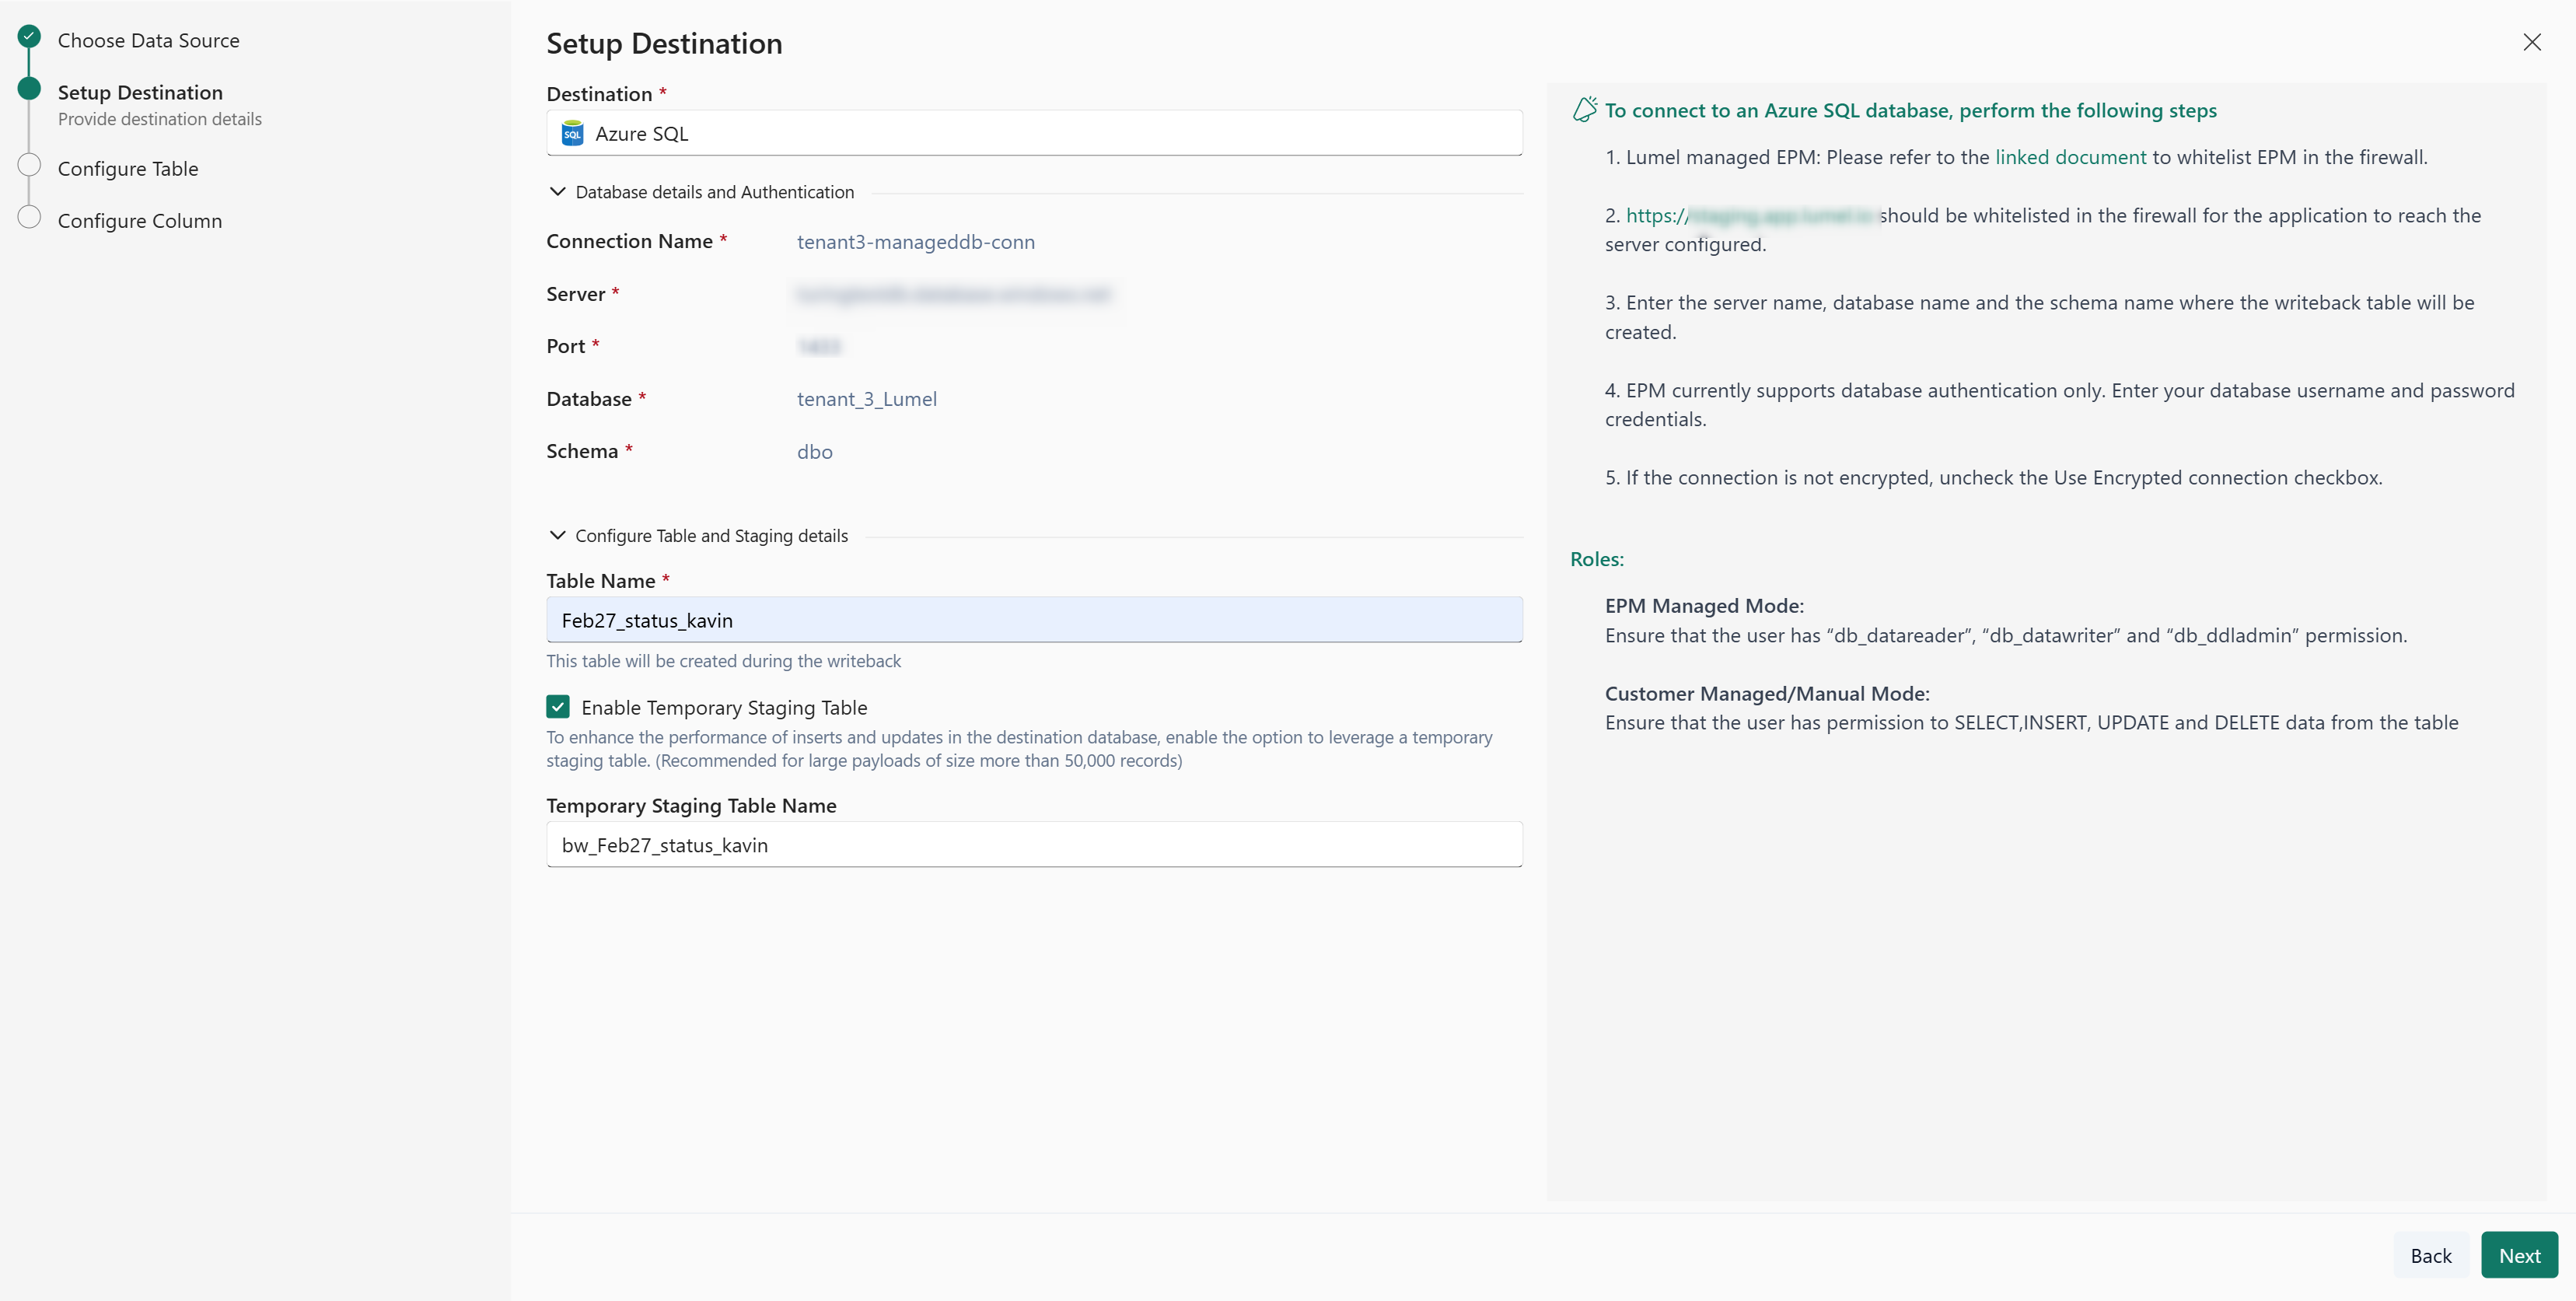Click the blurred https whitelist URL link

click(x=1750, y=215)
